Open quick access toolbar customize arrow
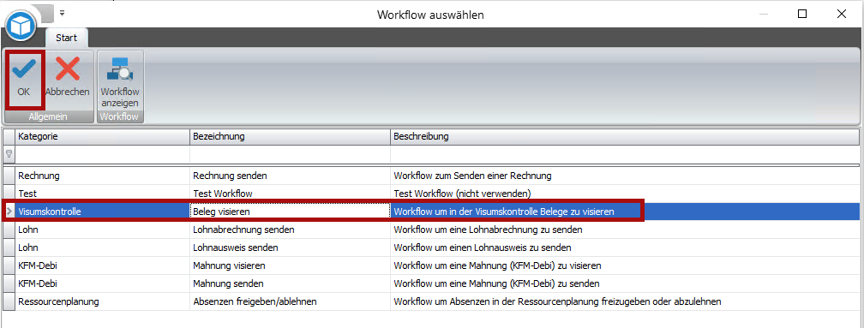This screenshot has width=864, height=328. 63,12
